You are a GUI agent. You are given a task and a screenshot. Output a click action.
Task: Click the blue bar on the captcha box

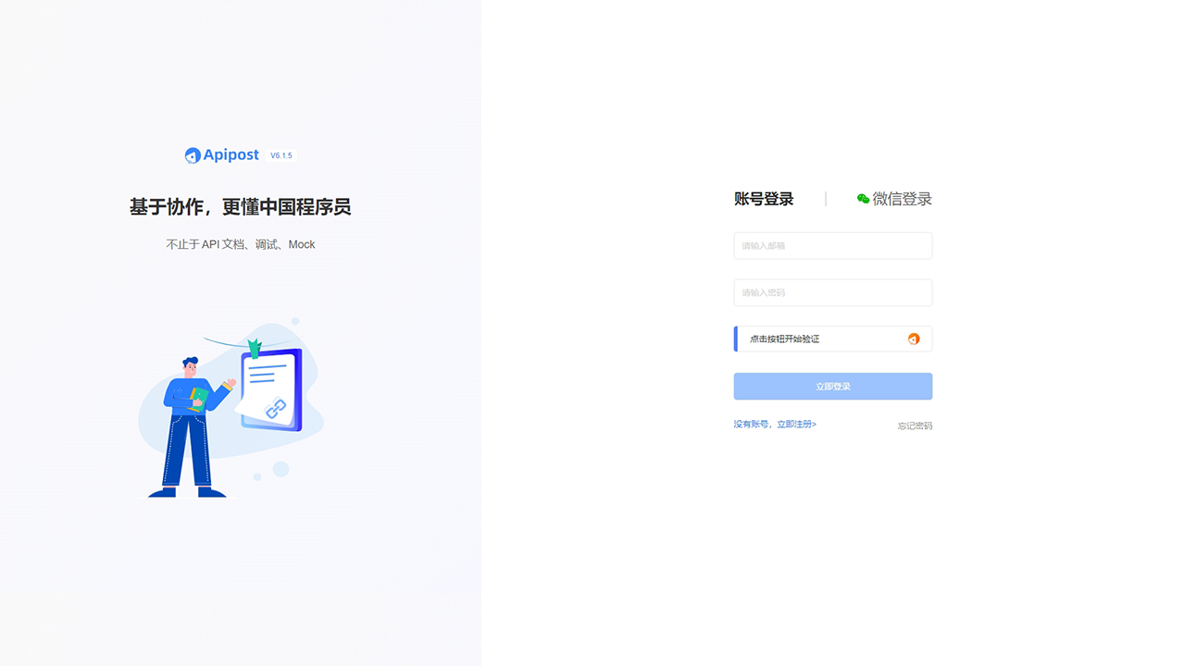click(x=734, y=339)
